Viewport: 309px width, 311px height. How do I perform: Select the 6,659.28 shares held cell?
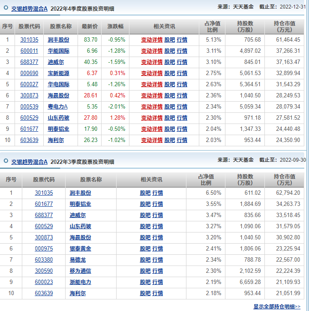[x=245, y=282]
